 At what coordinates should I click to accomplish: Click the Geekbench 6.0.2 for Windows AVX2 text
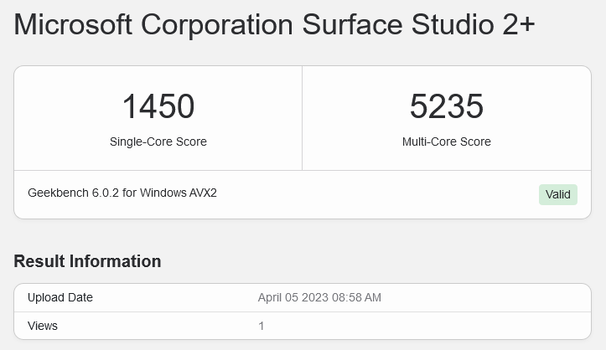[x=122, y=193]
